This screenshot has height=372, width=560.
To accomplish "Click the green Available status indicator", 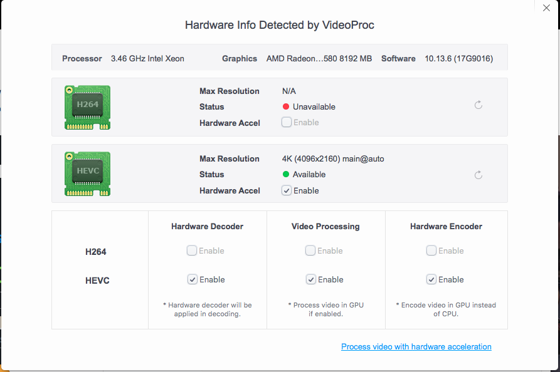I will pyautogui.click(x=286, y=174).
